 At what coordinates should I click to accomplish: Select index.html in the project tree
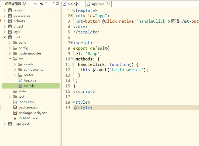click(x=26, y=102)
